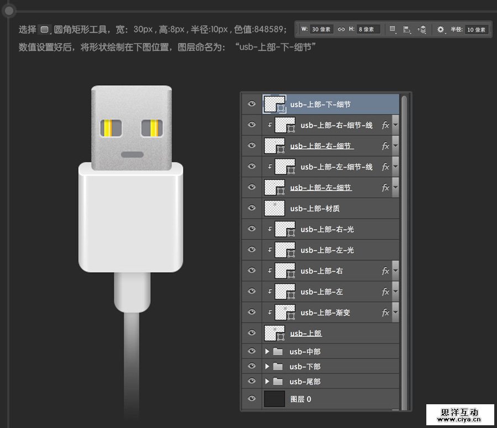Image resolution: width=497 pixels, height=428 pixels.
Task: Click the clipping mask arrow on usb-上部-右-光
Action: click(x=270, y=229)
